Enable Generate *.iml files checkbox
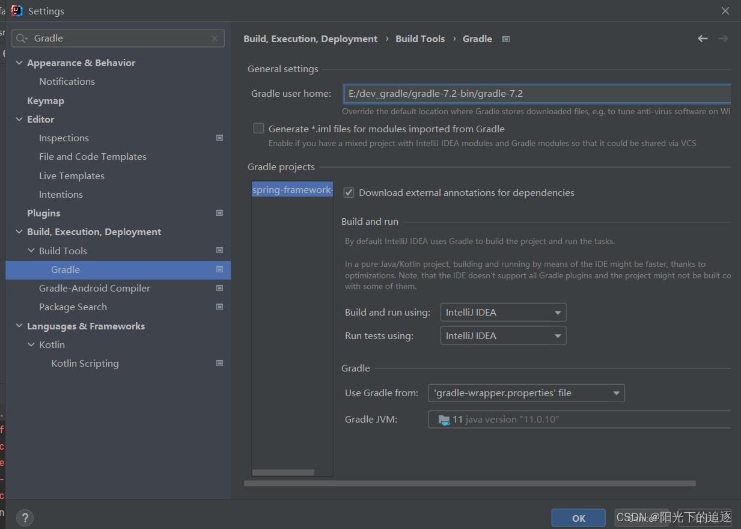The height and width of the screenshot is (529, 741). click(x=258, y=128)
